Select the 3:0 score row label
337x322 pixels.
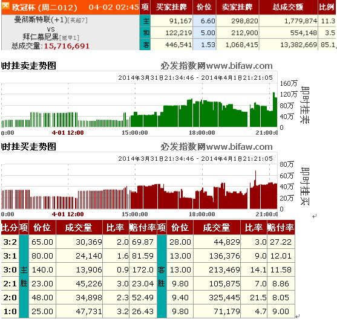click(x=10, y=270)
